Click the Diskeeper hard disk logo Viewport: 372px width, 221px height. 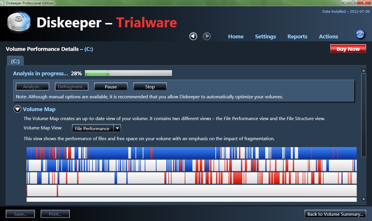(x=19, y=22)
